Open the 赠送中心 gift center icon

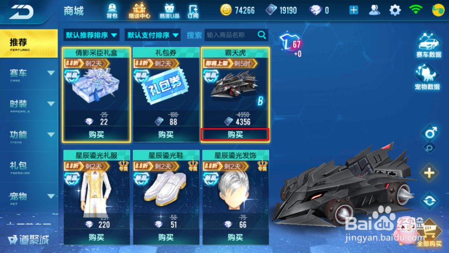140,11
